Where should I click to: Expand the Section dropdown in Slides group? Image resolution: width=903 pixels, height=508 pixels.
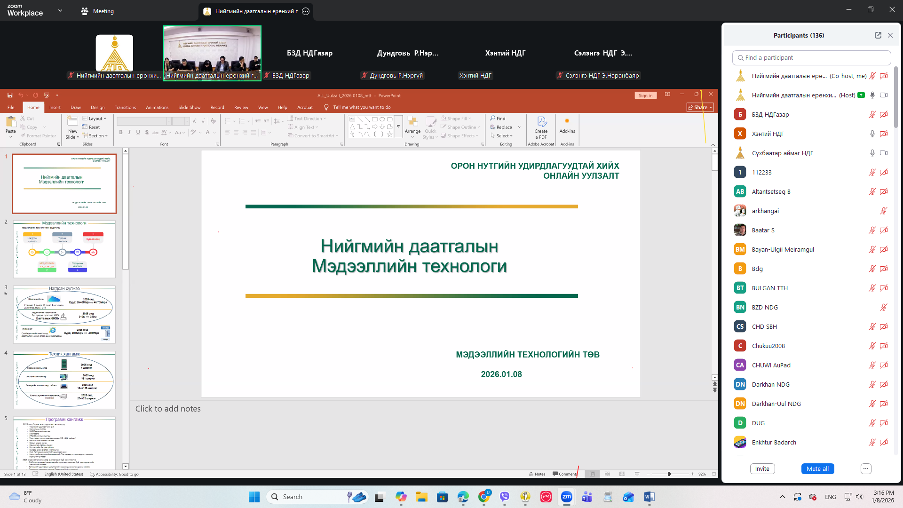click(98, 135)
